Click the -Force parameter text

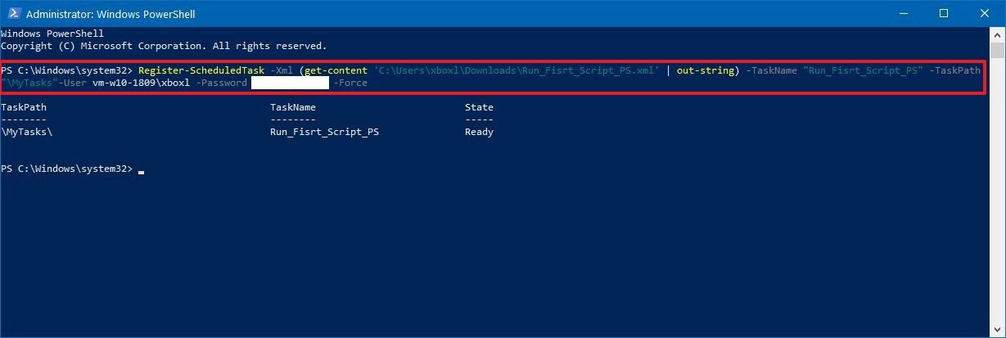point(351,83)
